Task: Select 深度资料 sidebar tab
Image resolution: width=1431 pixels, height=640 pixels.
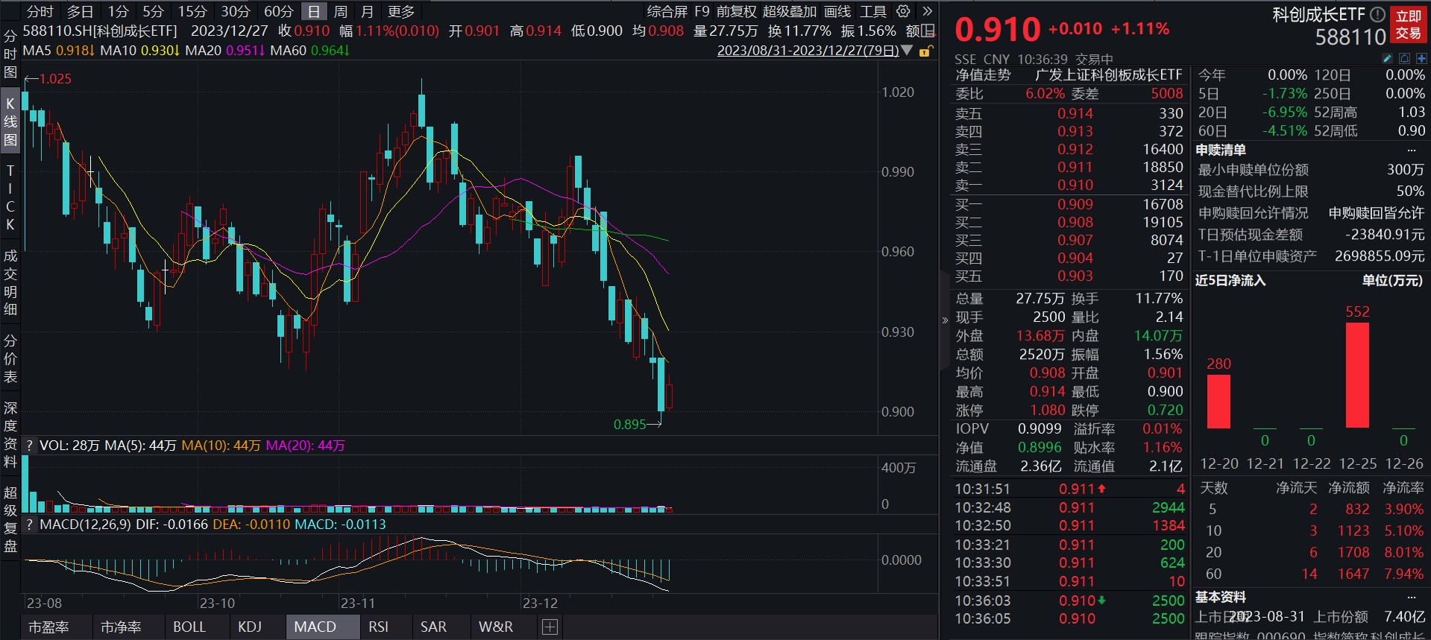Action: click(x=10, y=434)
